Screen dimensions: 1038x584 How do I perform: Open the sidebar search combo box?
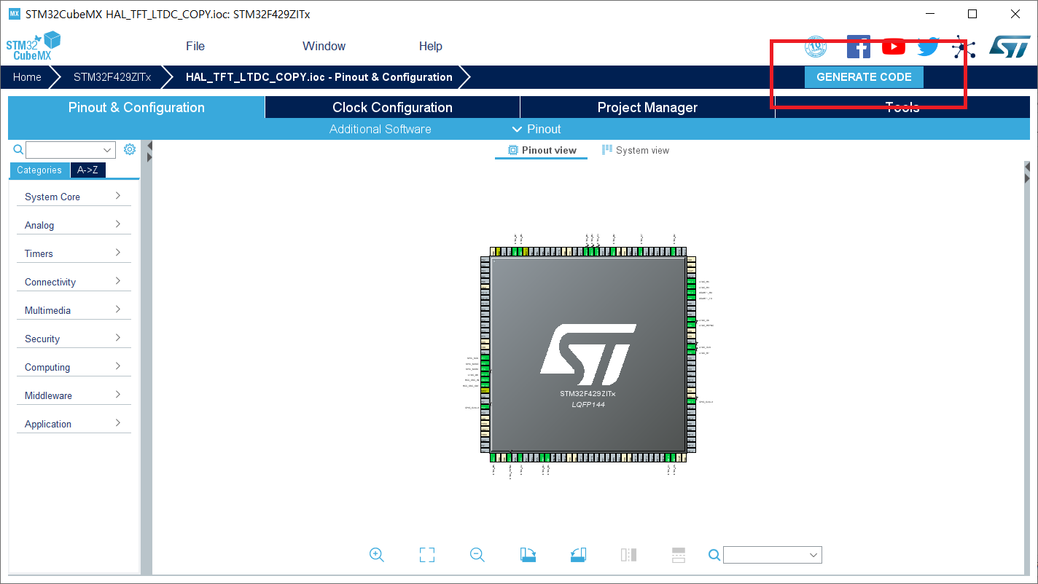point(71,150)
